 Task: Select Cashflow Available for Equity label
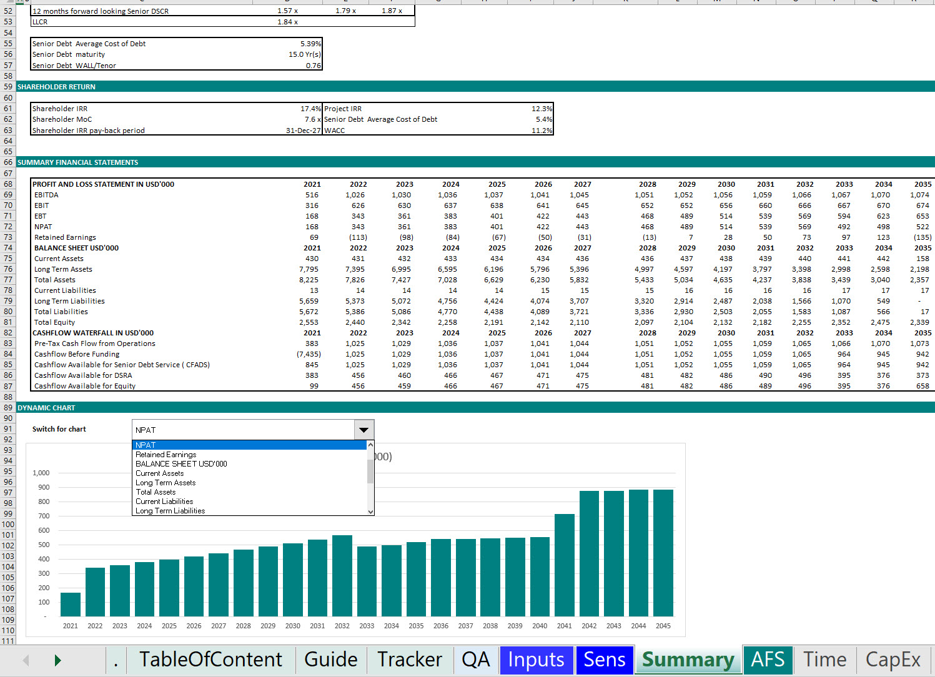pyautogui.click(x=85, y=386)
